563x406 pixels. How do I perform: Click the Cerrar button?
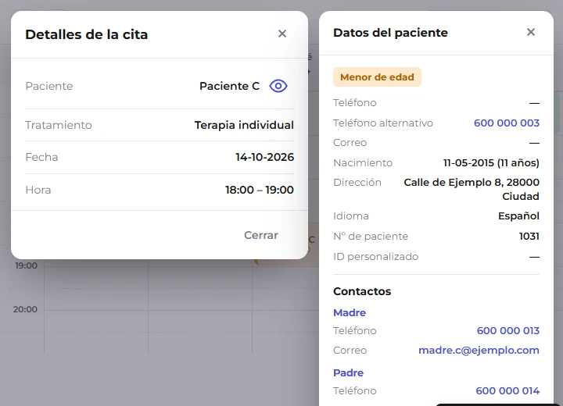(x=261, y=235)
